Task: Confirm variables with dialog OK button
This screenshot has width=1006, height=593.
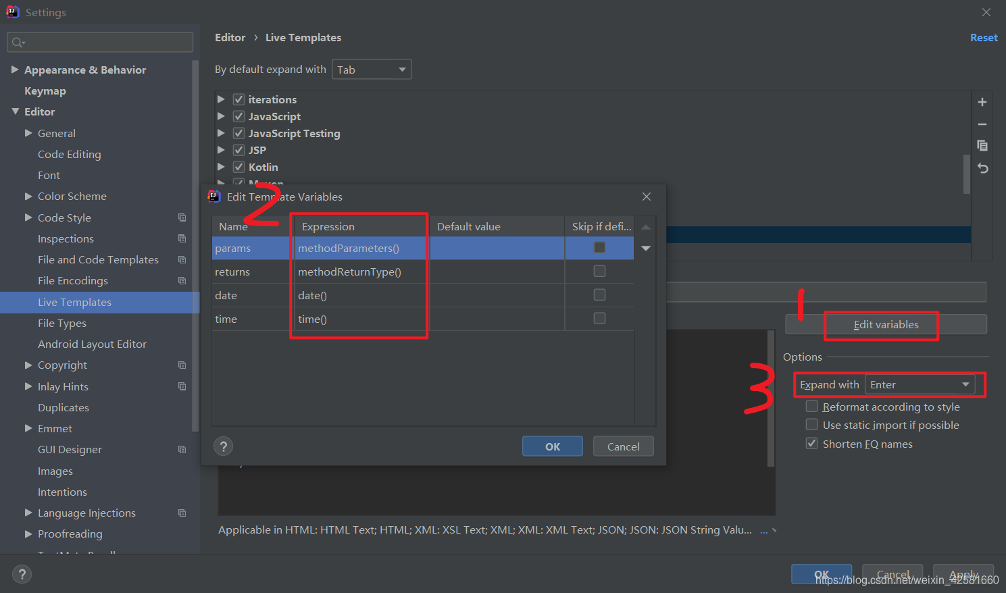Action: pyautogui.click(x=553, y=446)
